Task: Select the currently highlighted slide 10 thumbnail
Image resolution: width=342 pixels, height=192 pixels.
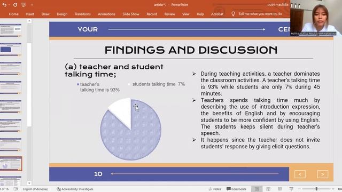Action: point(11,164)
